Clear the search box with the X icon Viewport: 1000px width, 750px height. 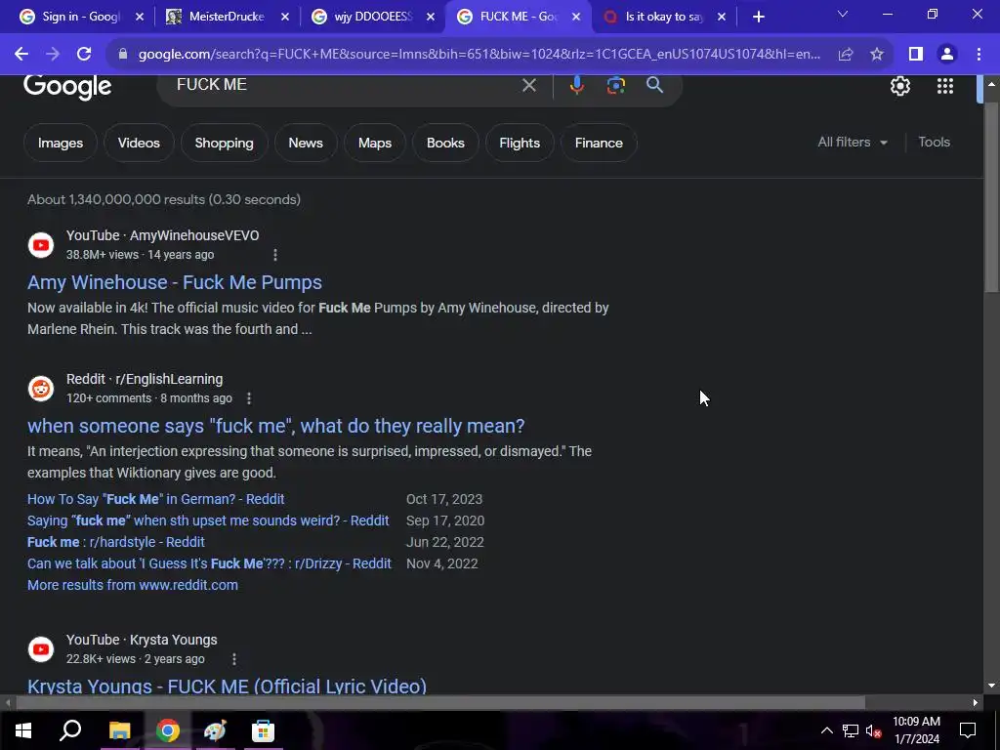click(528, 85)
